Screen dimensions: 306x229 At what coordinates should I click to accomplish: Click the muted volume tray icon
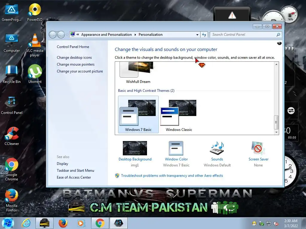(x=276, y=224)
